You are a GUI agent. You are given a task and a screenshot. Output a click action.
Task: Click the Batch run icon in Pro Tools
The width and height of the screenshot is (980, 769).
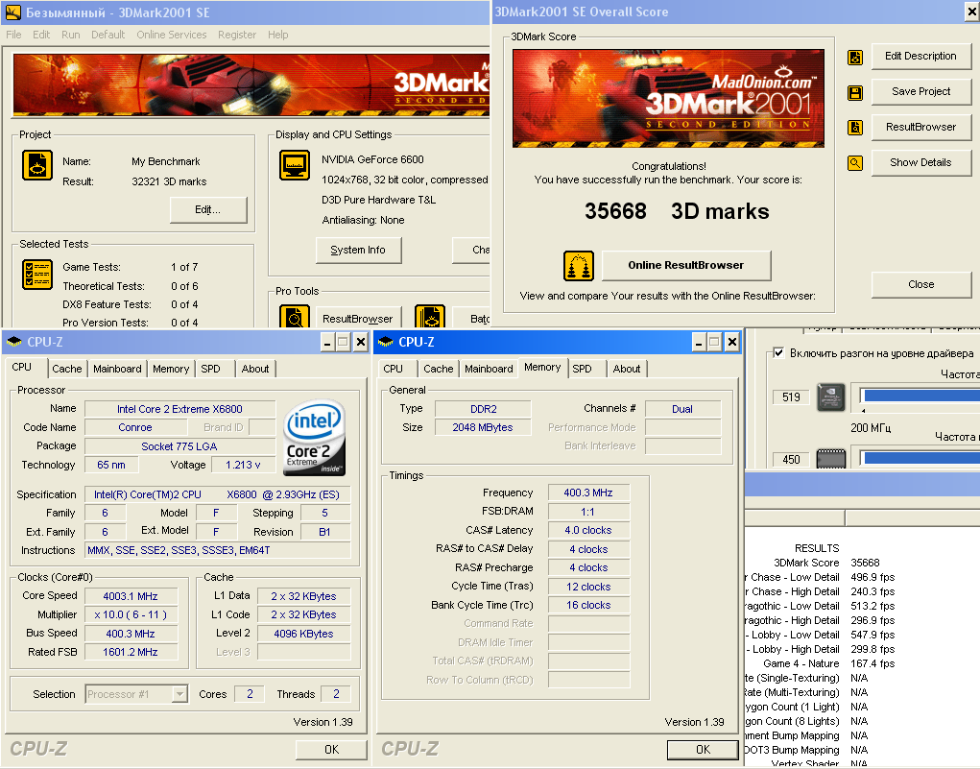pyautogui.click(x=430, y=317)
